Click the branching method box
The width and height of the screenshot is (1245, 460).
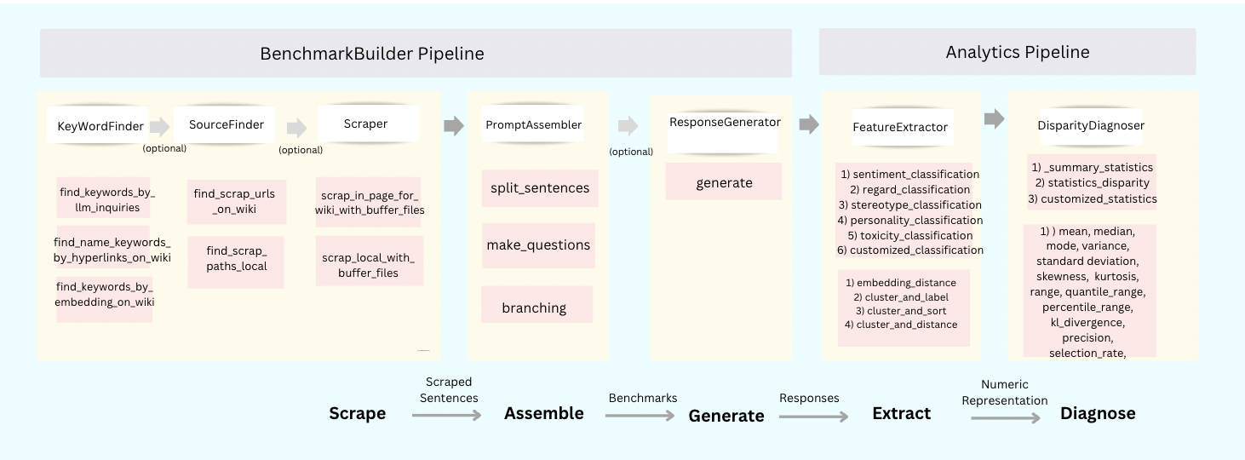click(536, 307)
